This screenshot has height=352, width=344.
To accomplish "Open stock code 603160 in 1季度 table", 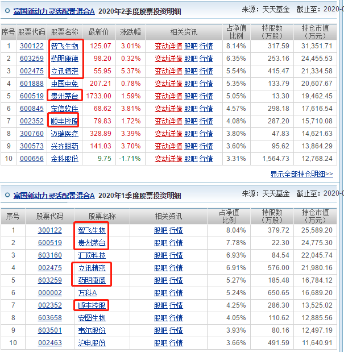I will click(50, 255).
